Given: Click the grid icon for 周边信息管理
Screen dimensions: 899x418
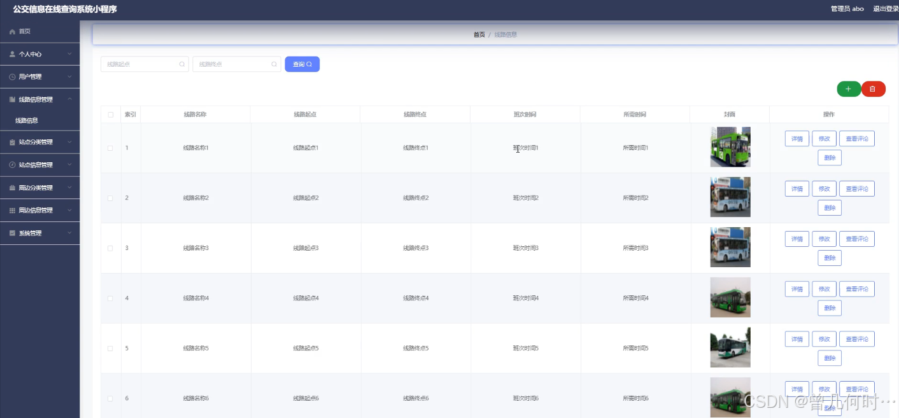Looking at the screenshot, I should (12, 211).
